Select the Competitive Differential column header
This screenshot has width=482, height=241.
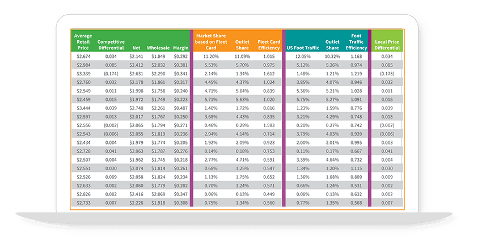click(x=111, y=45)
